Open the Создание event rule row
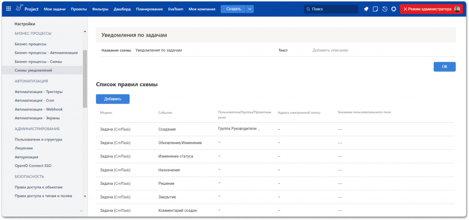 point(167,130)
